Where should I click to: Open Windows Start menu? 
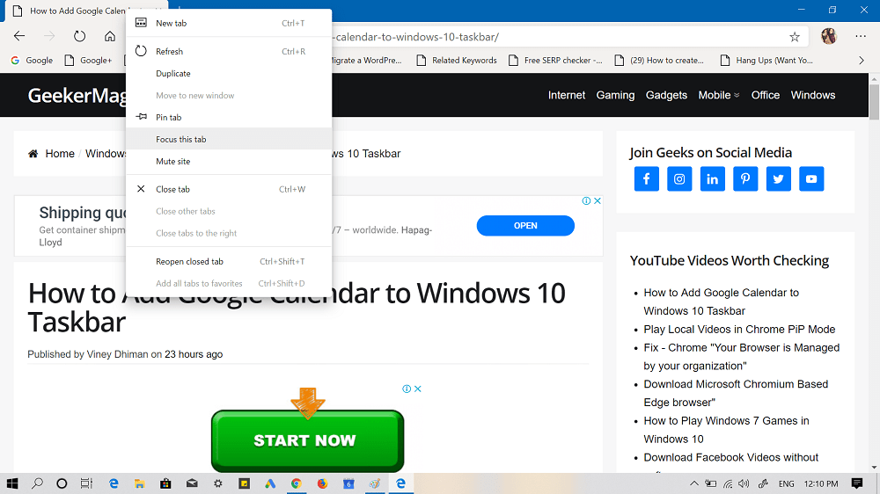point(11,483)
